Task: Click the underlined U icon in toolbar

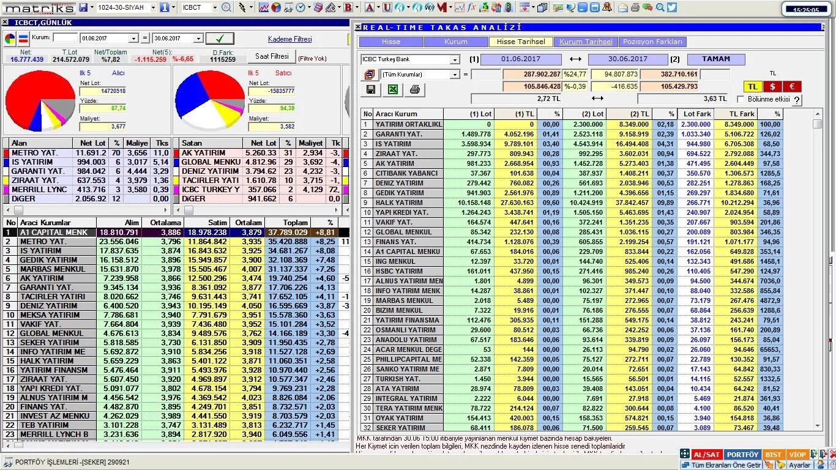Action: [x=387, y=7]
